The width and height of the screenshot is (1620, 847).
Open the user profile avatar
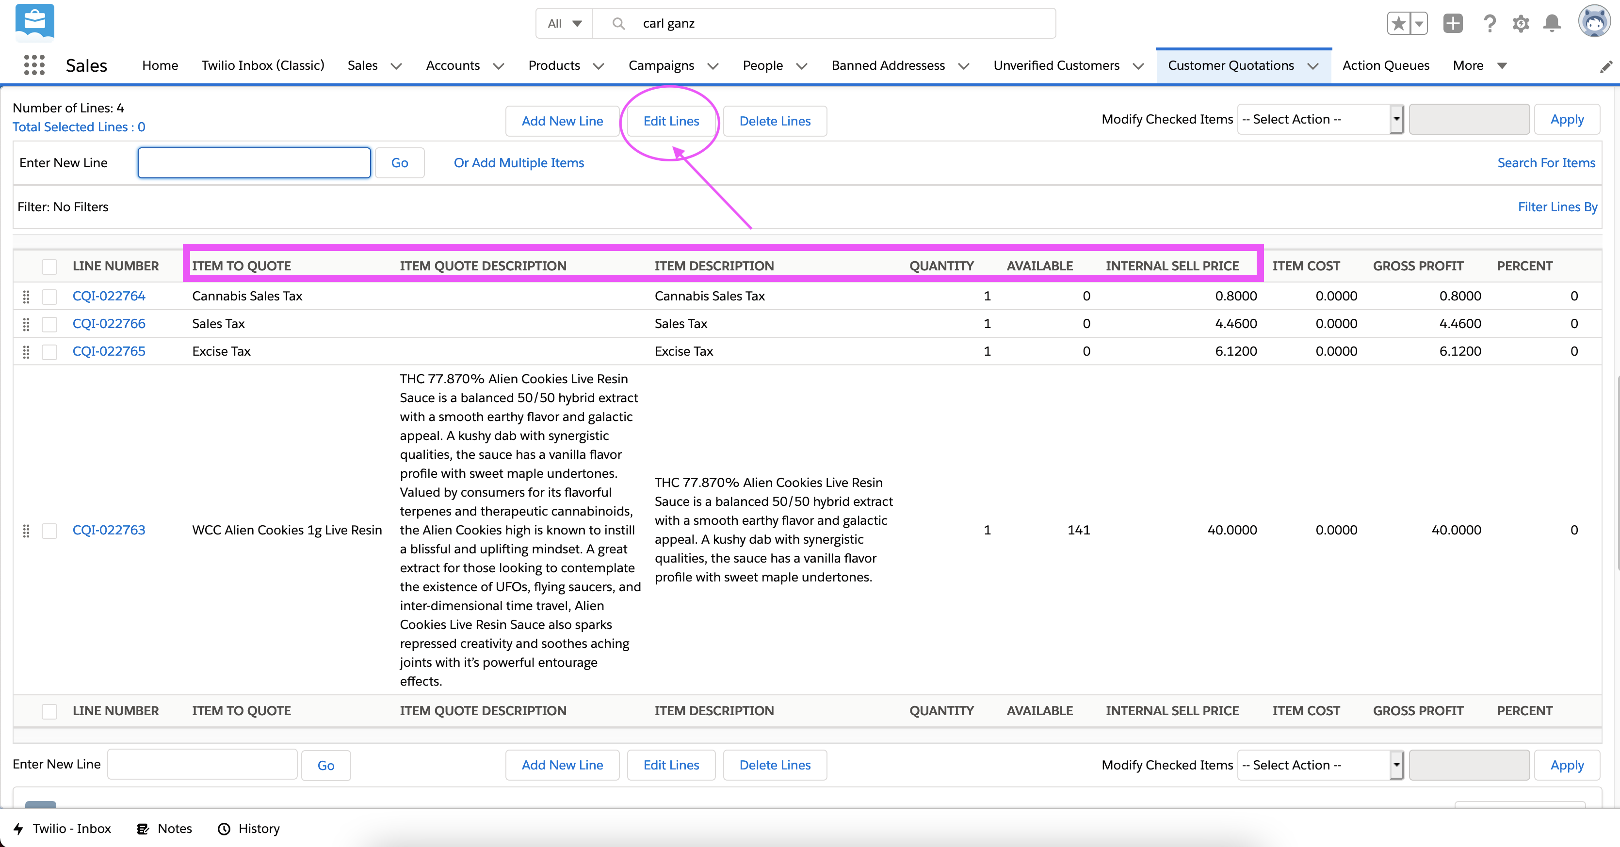point(1594,22)
